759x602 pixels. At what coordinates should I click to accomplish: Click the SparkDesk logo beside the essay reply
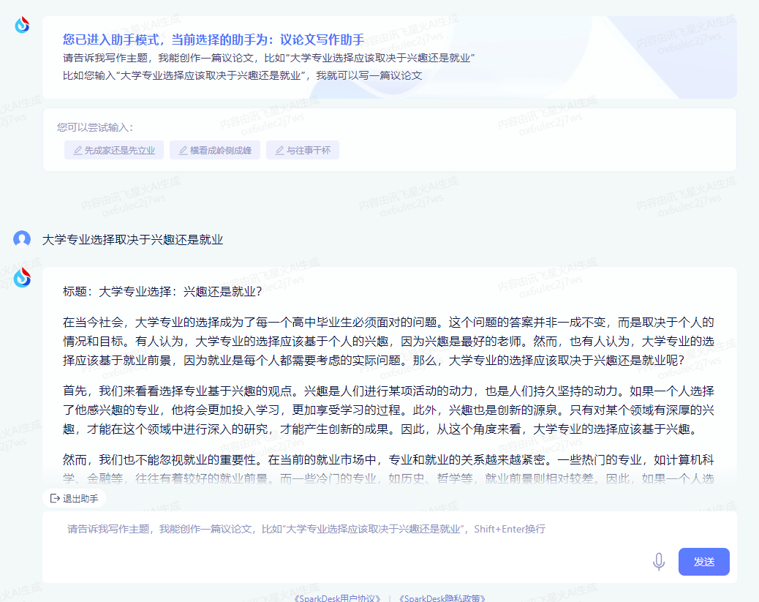[x=21, y=278]
